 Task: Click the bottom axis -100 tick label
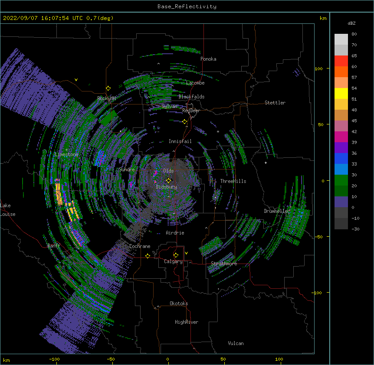[55, 359]
